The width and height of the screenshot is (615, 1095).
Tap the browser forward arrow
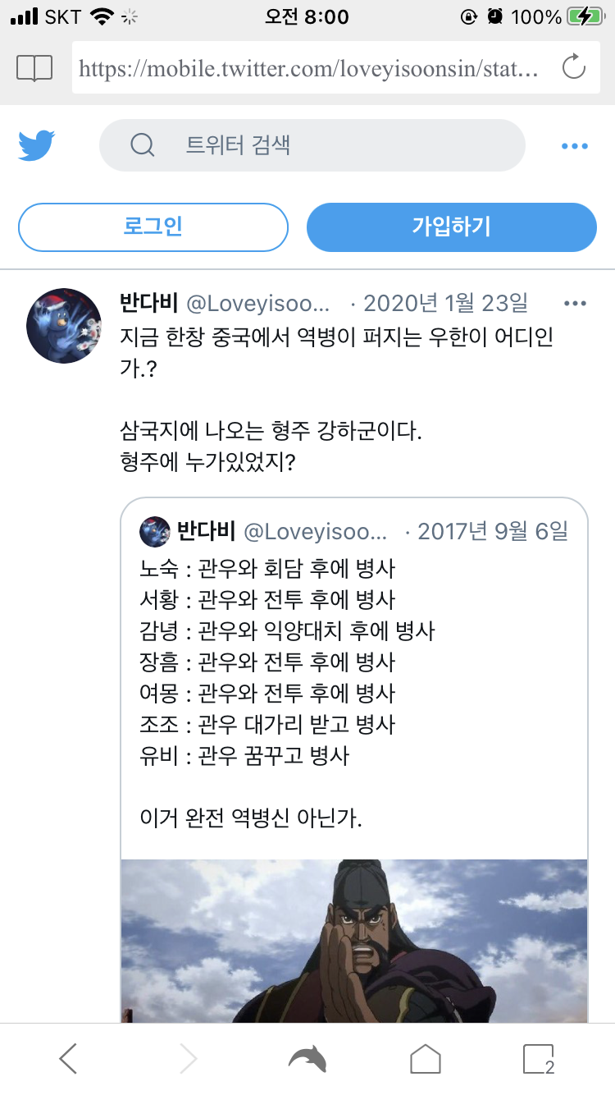coord(188,1059)
